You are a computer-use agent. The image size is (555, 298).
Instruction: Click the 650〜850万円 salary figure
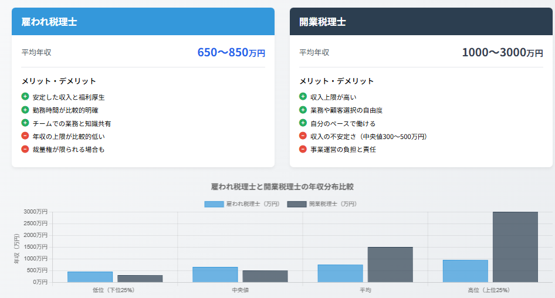(231, 52)
